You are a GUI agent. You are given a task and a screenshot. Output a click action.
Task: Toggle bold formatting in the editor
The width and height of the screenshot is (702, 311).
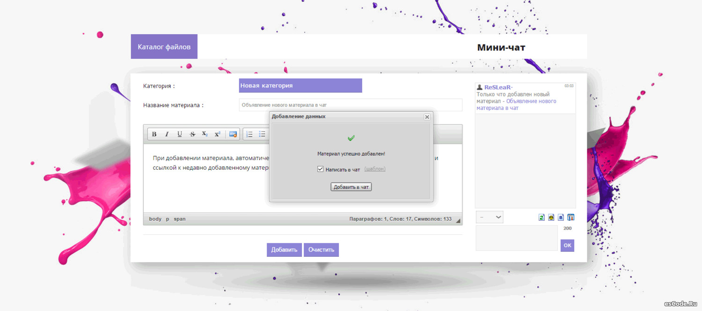(x=154, y=134)
